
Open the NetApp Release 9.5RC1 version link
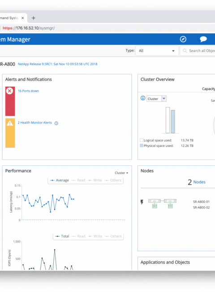pyautogui.click(x=57, y=64)
